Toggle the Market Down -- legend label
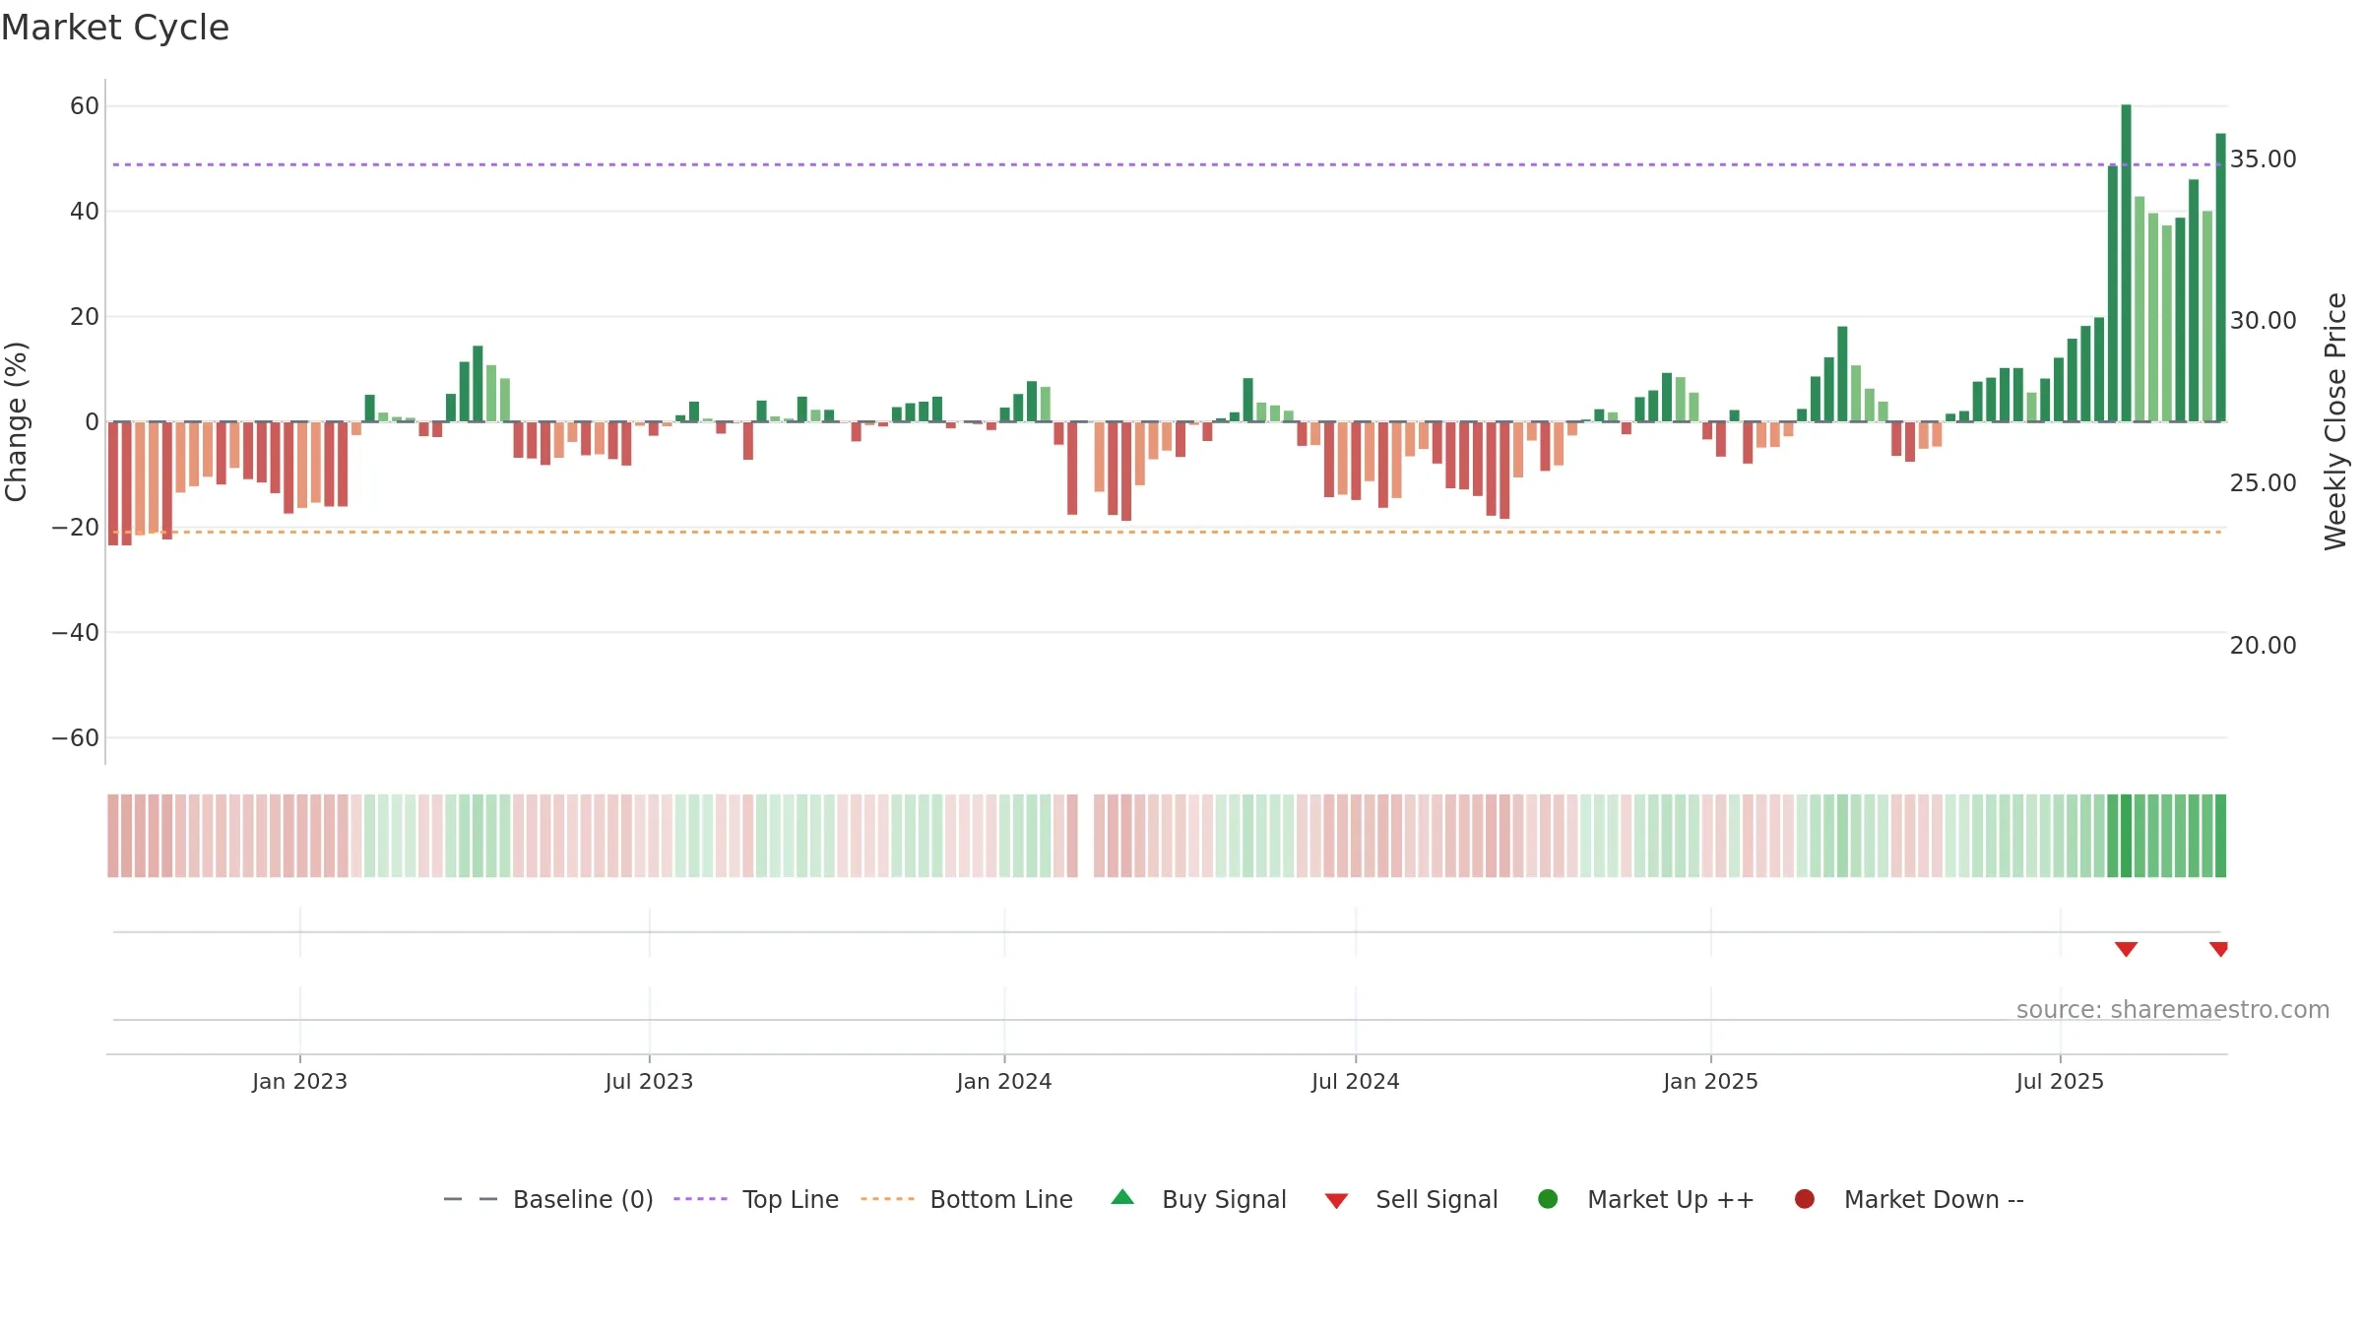Image resolution: width=2363 pixels, height=1329 pixels. coord(1934,1199)
